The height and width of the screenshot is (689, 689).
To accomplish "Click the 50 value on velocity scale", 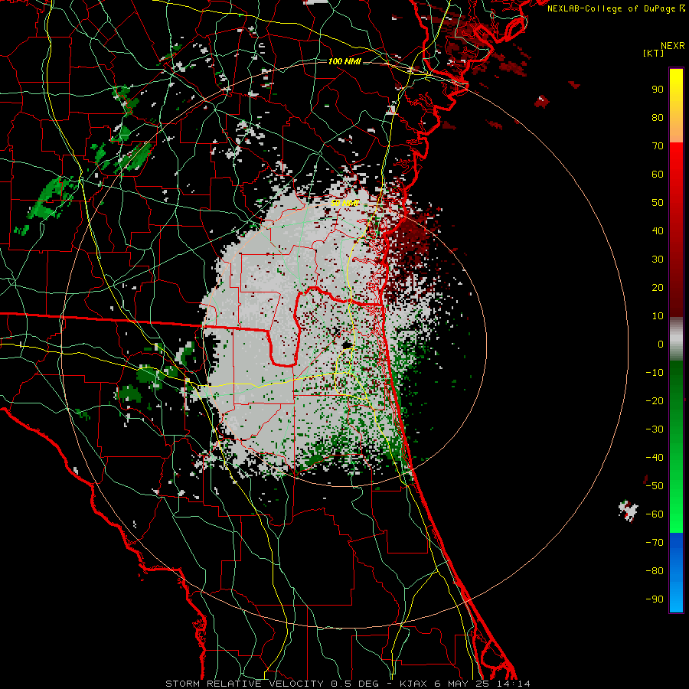I will tap(658, 203).
